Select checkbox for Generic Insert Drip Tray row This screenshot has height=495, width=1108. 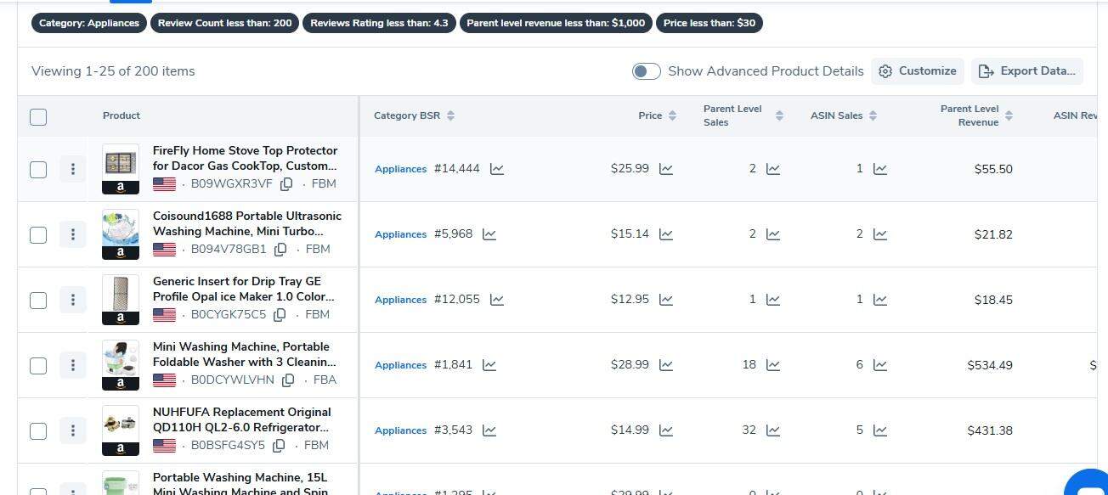coord(38,300)
